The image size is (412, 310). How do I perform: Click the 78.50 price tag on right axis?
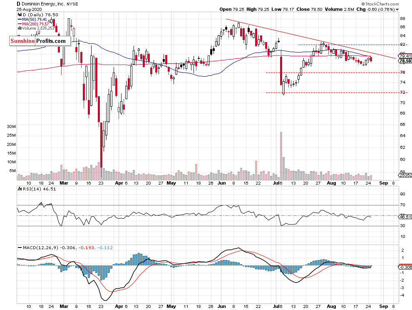tap(405, 61)
